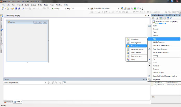Switch to the Error List tab
Image resolution: width=181 pixels, height=107 pixels.
[8, 102]
